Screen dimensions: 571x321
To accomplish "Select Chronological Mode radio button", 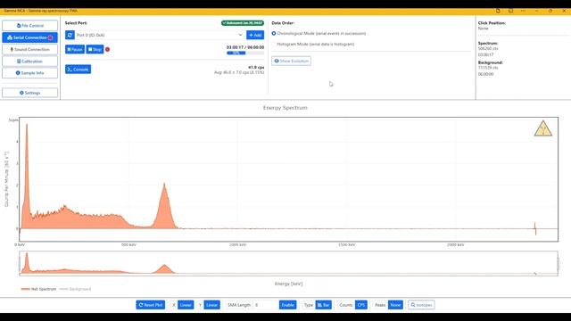I will coord(274,33).
